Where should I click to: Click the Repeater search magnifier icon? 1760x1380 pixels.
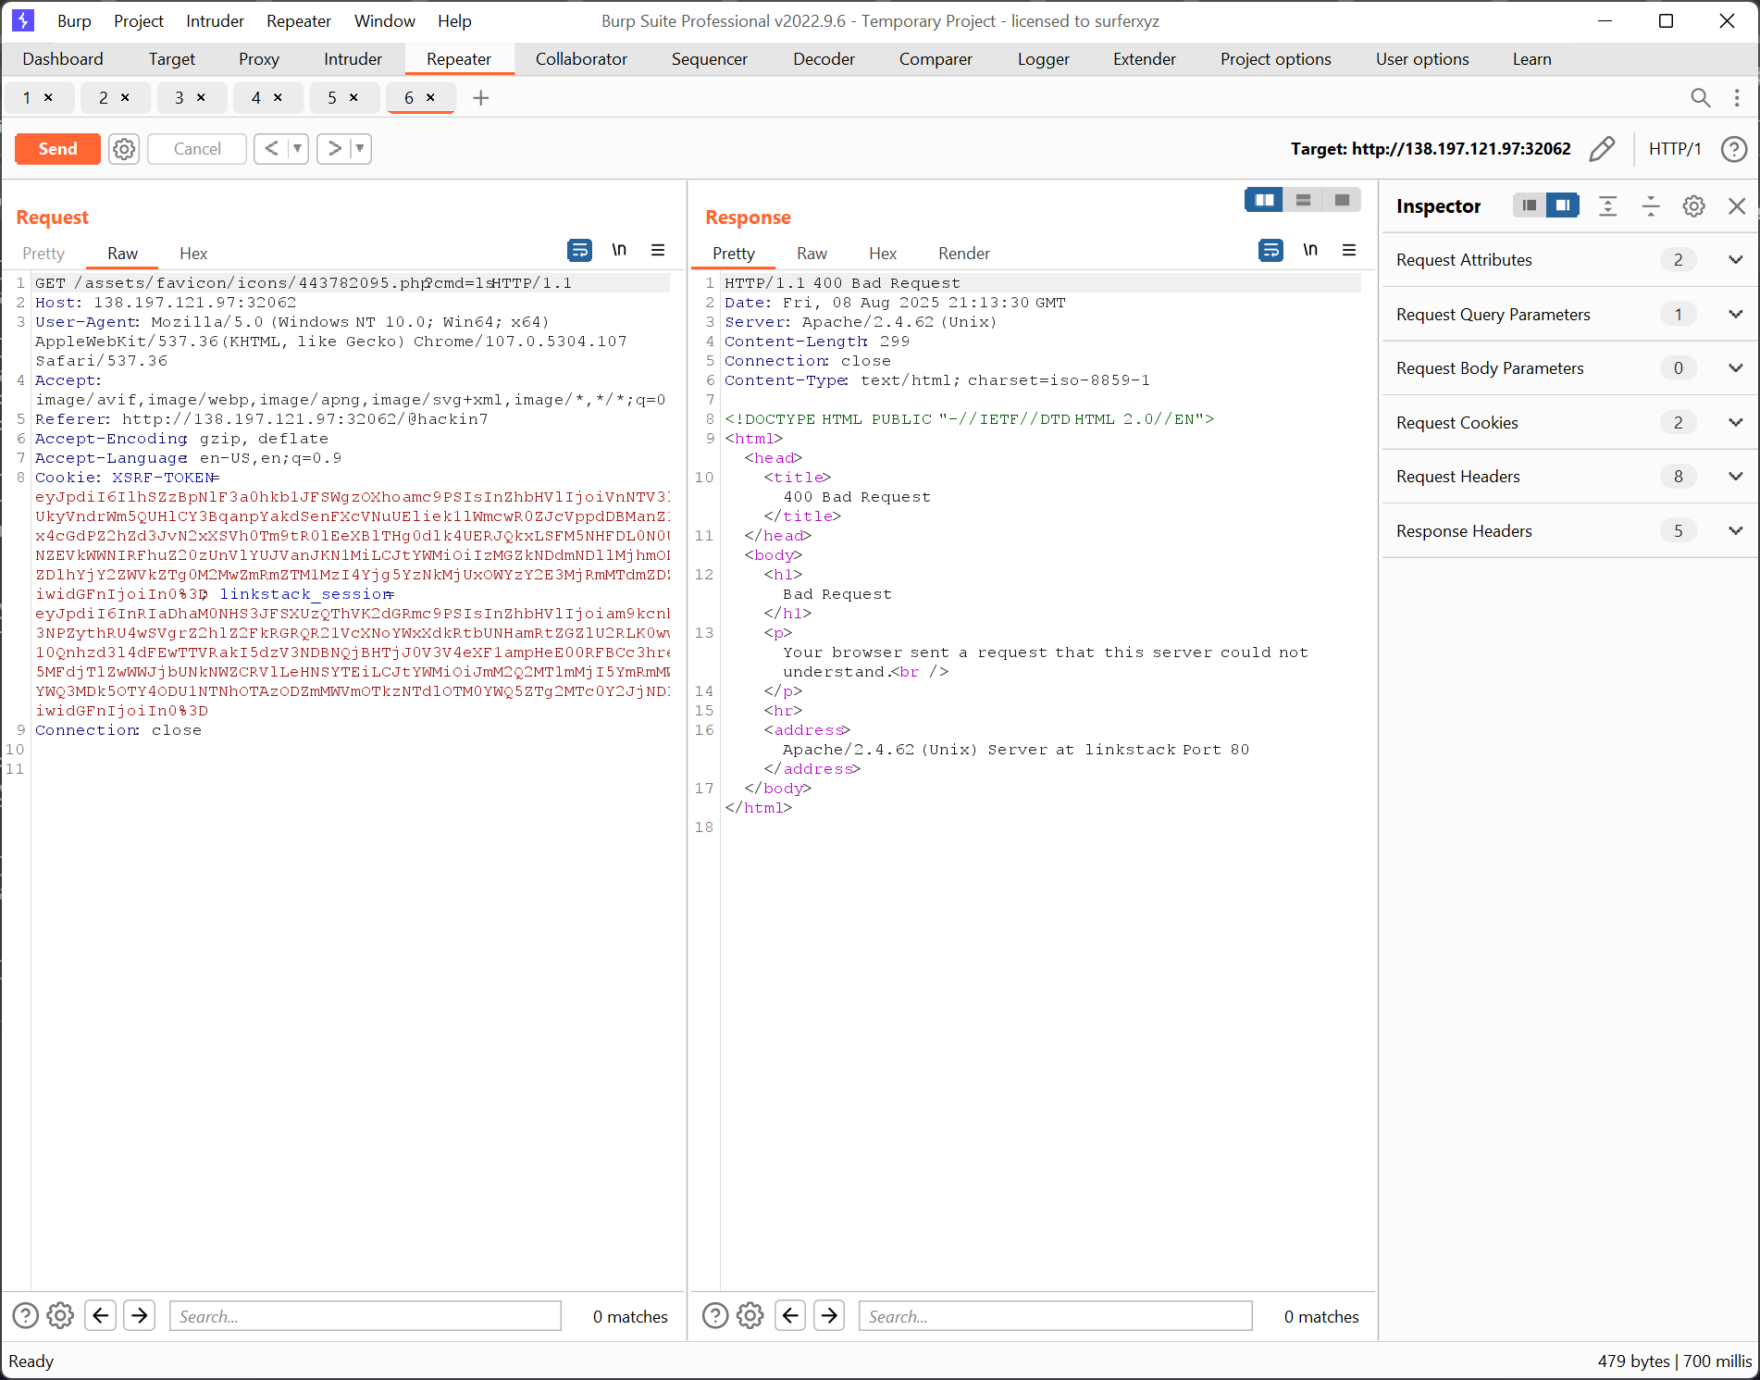click(1700, 98)
